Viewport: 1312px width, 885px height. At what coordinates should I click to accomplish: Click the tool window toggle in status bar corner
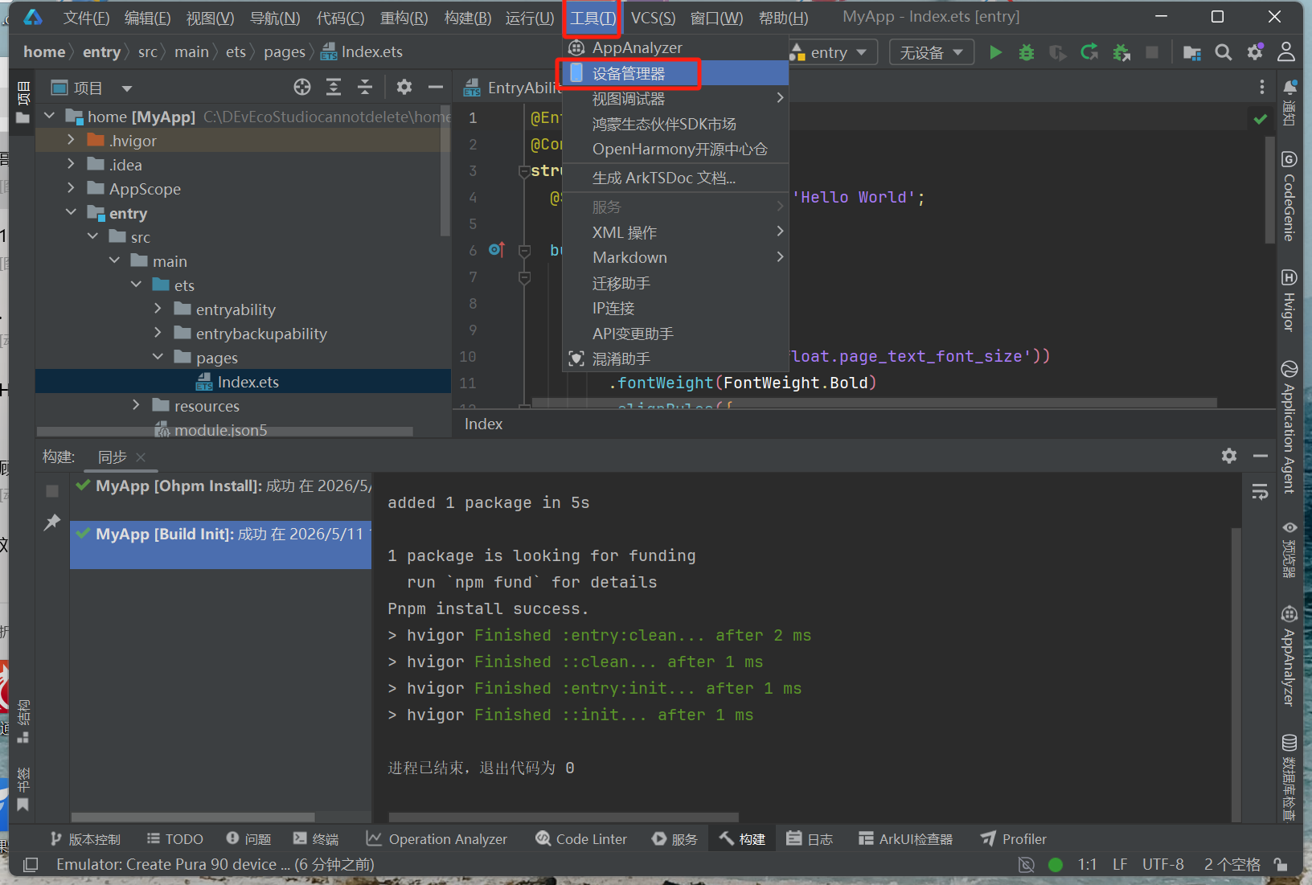(31, 865)
